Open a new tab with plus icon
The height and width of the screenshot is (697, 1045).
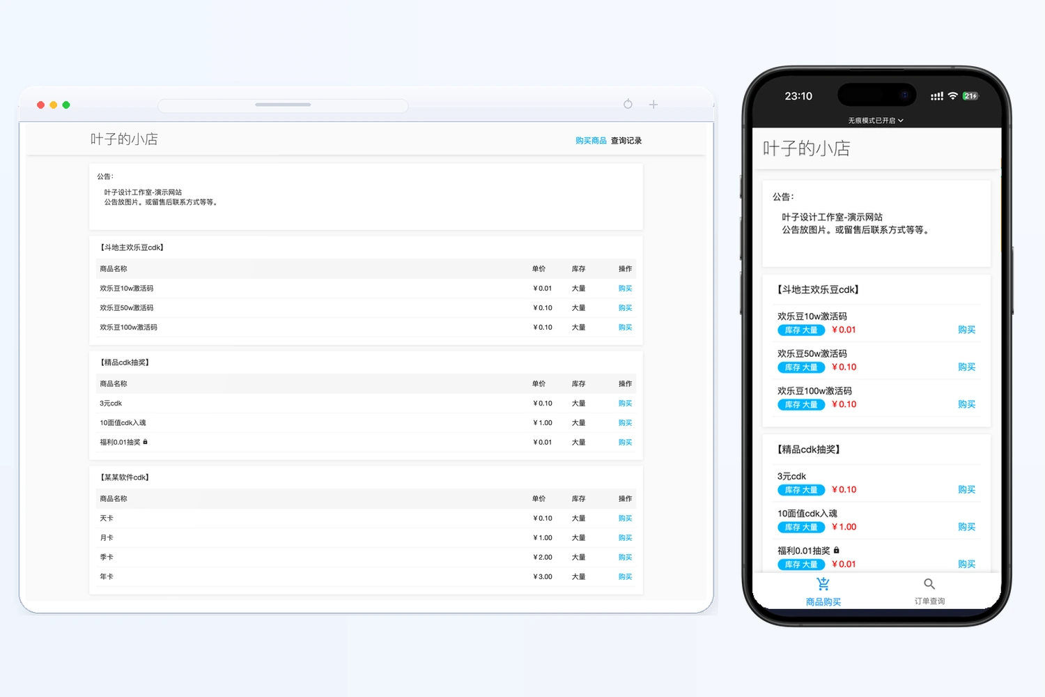tap(653, 105)
